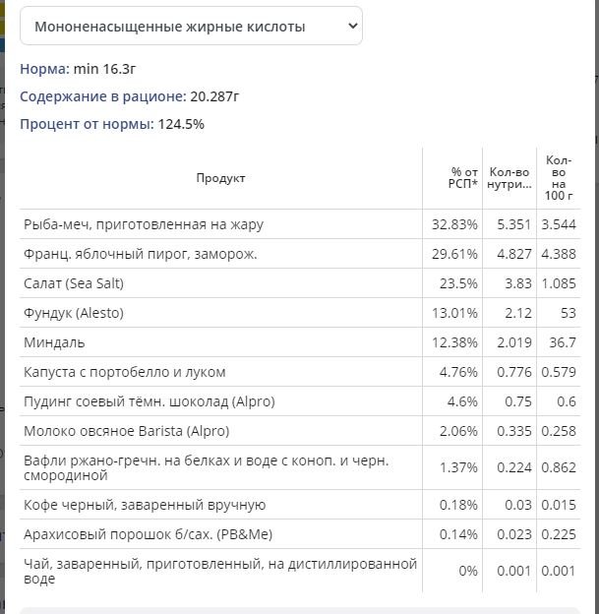
Task: Open the Мононенасыщенные жирные кислоты dropdown
Action: (191, 26)
